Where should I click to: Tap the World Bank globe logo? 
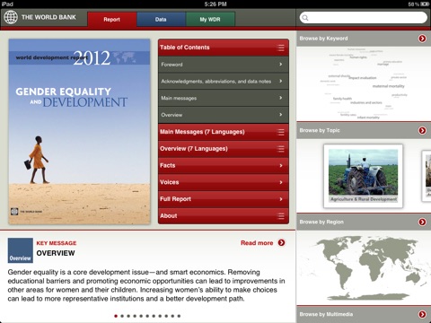[x=11, y=17]
